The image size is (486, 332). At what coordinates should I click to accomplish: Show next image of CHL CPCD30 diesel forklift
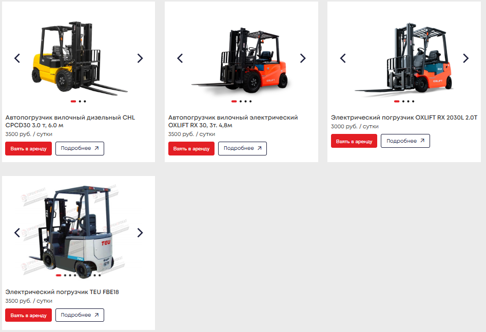point(140,58)
